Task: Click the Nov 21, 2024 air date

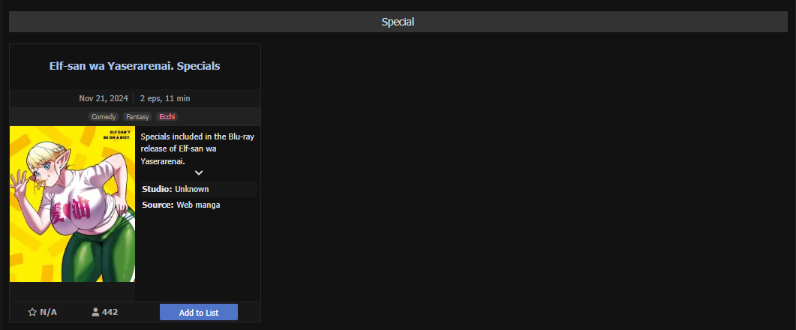Action: point(104,98)
